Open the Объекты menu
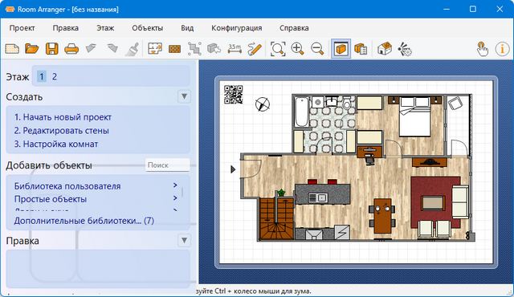This screenshot has width=514, height=297. tap(148, 28)
